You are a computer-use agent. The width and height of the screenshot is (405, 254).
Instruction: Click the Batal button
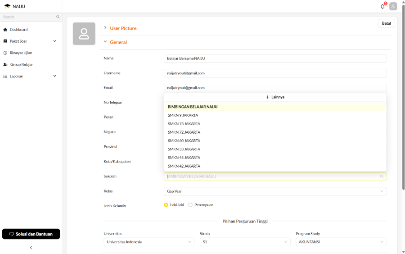coord(387,23)
